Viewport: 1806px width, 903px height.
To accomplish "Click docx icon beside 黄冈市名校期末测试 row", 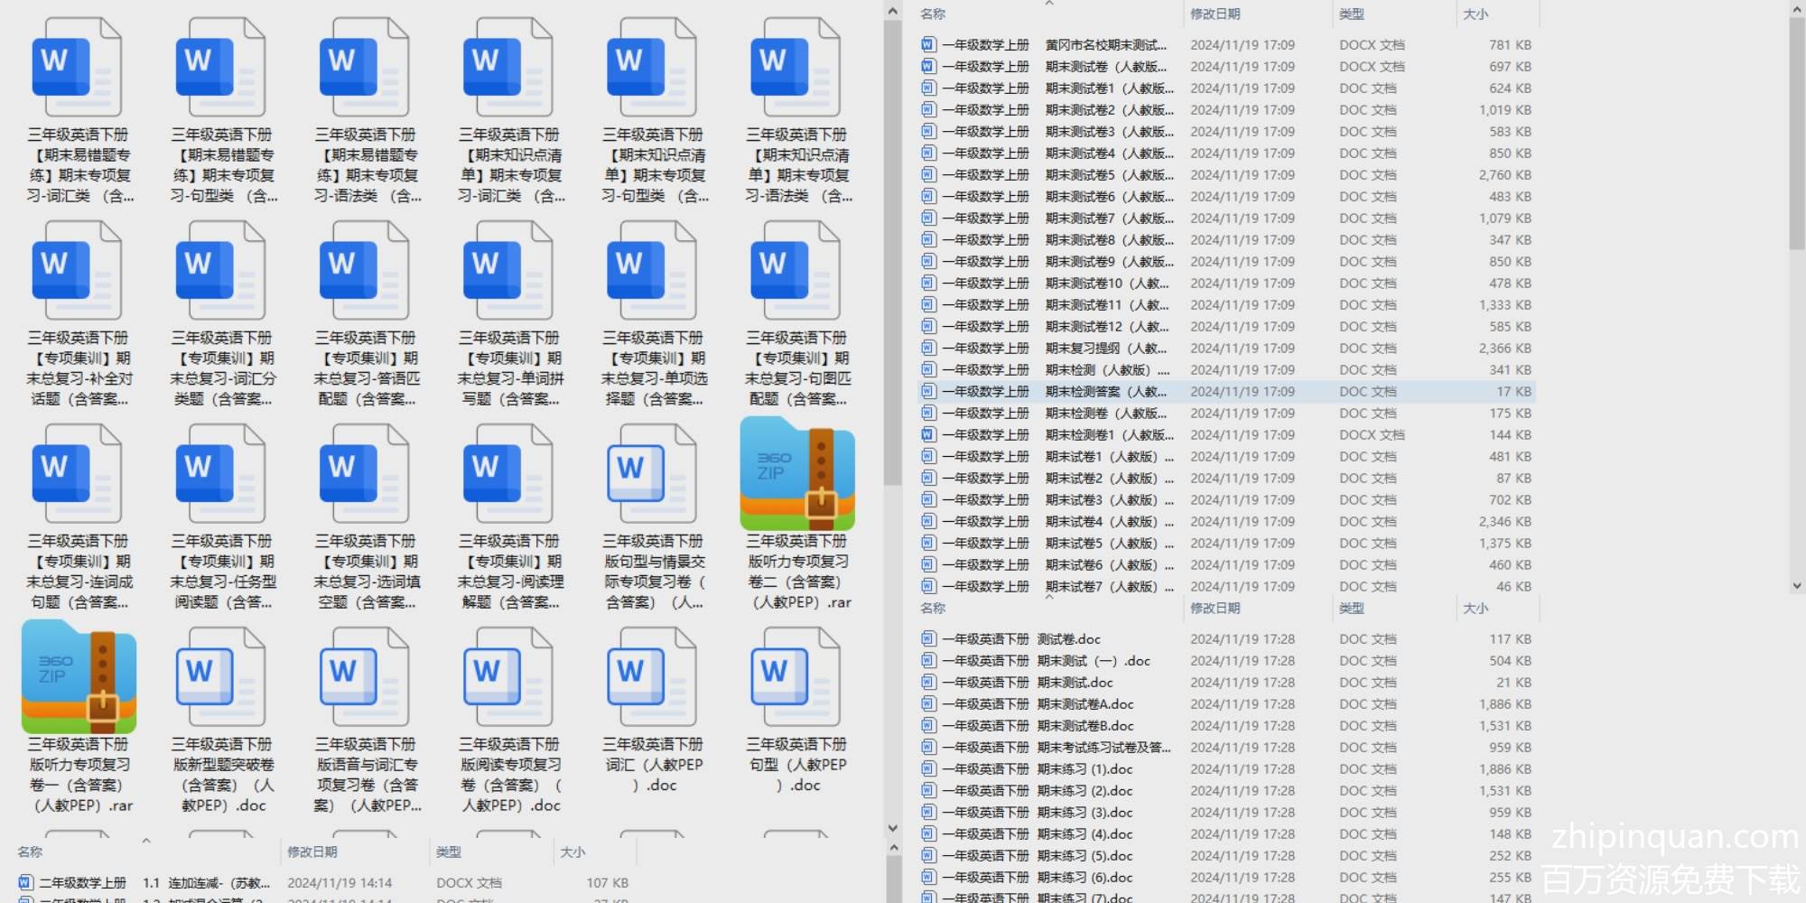I will point(928,45).
